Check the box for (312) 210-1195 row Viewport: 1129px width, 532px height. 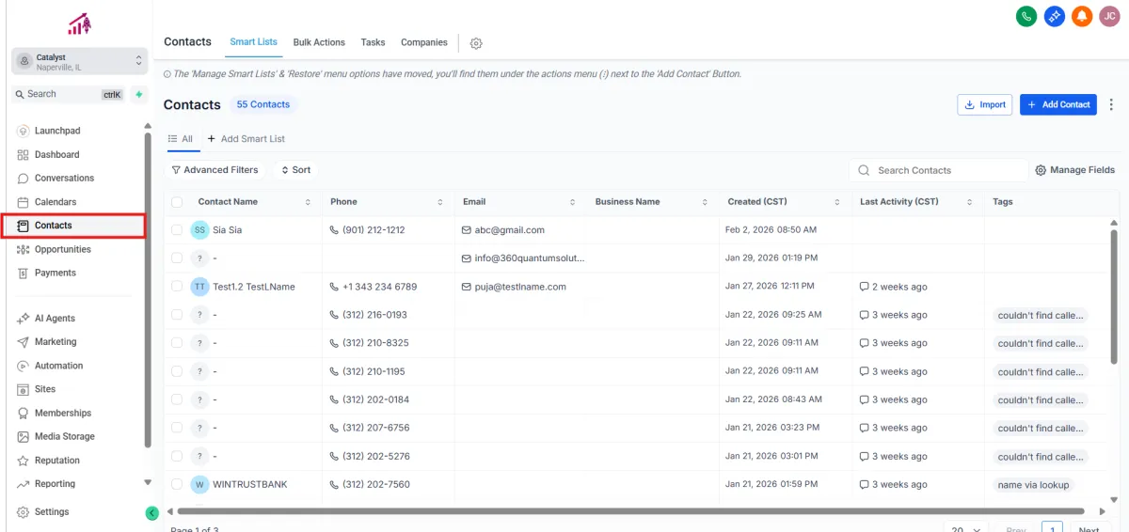(x=177, y=371)
